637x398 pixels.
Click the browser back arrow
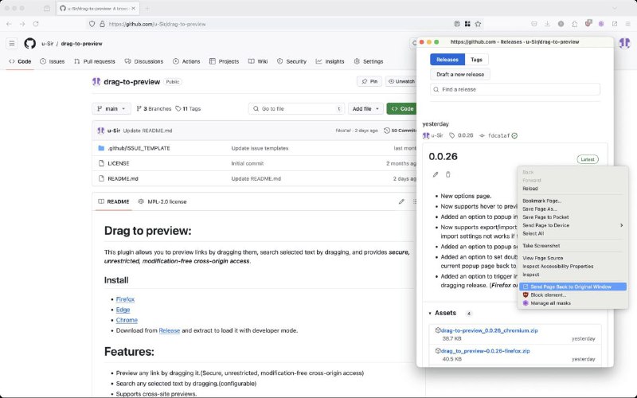8,24
